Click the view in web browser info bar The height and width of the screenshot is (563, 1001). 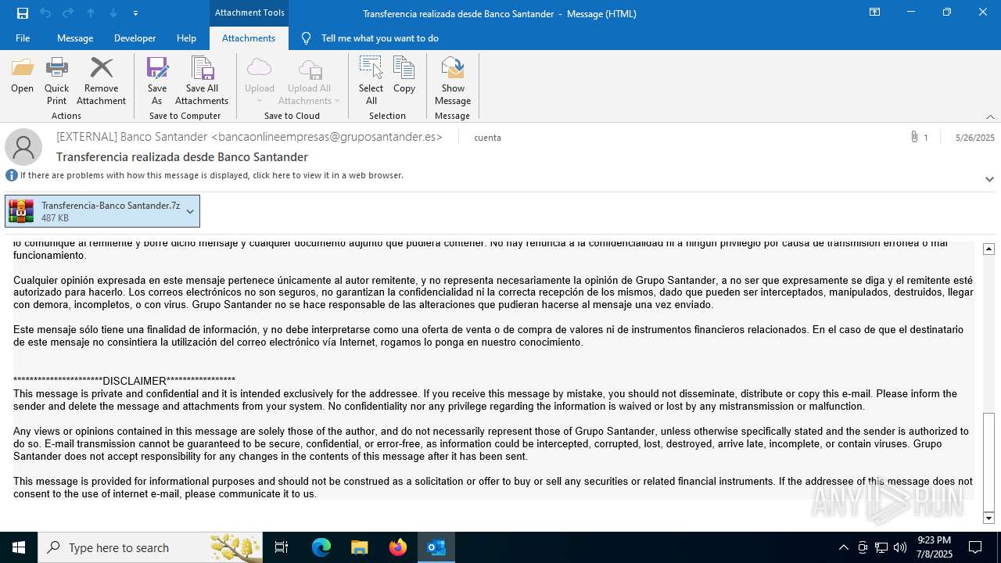pyautogui.click(x=211, y=175)
